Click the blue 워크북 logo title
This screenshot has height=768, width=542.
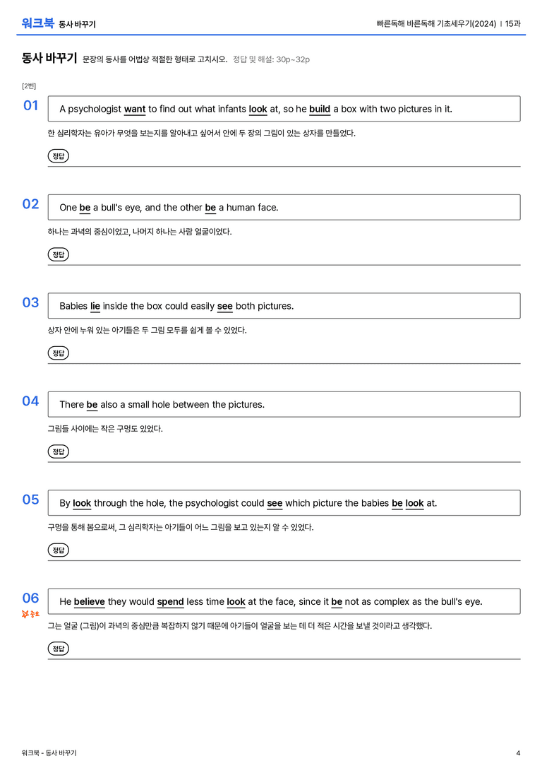coord(37,23)
